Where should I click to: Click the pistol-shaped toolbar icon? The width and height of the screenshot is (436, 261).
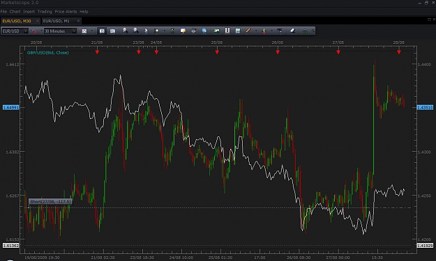(x=280, y=31)
